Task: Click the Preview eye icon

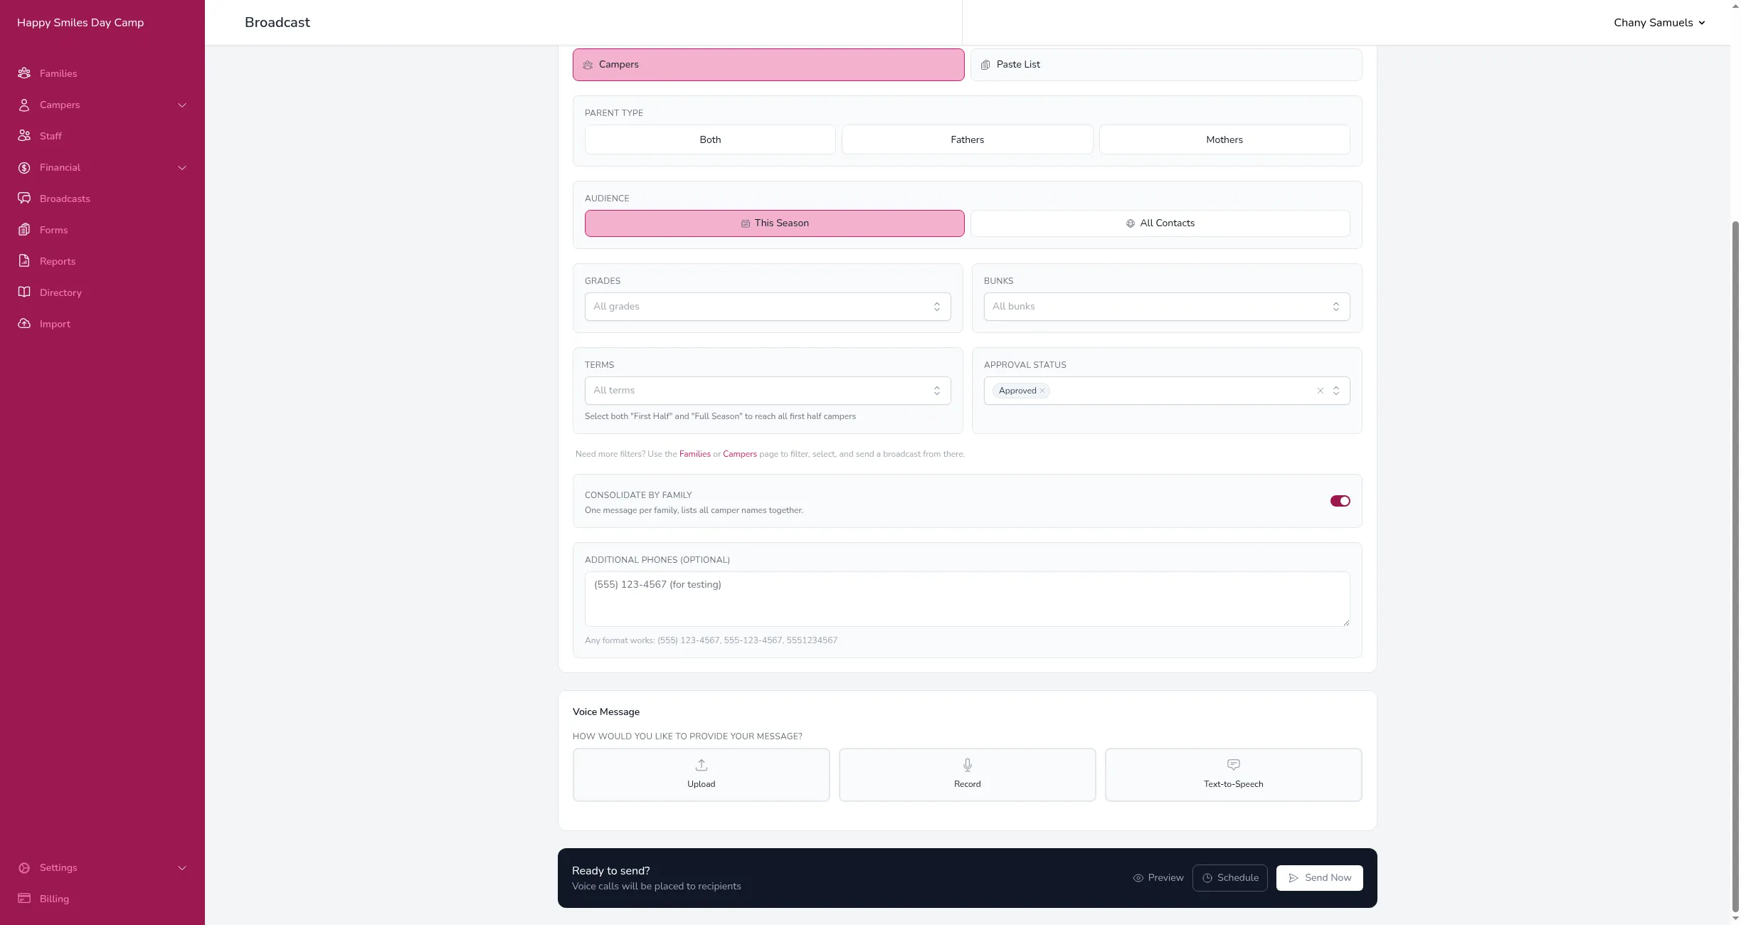Action: (x=1138, y=878)
